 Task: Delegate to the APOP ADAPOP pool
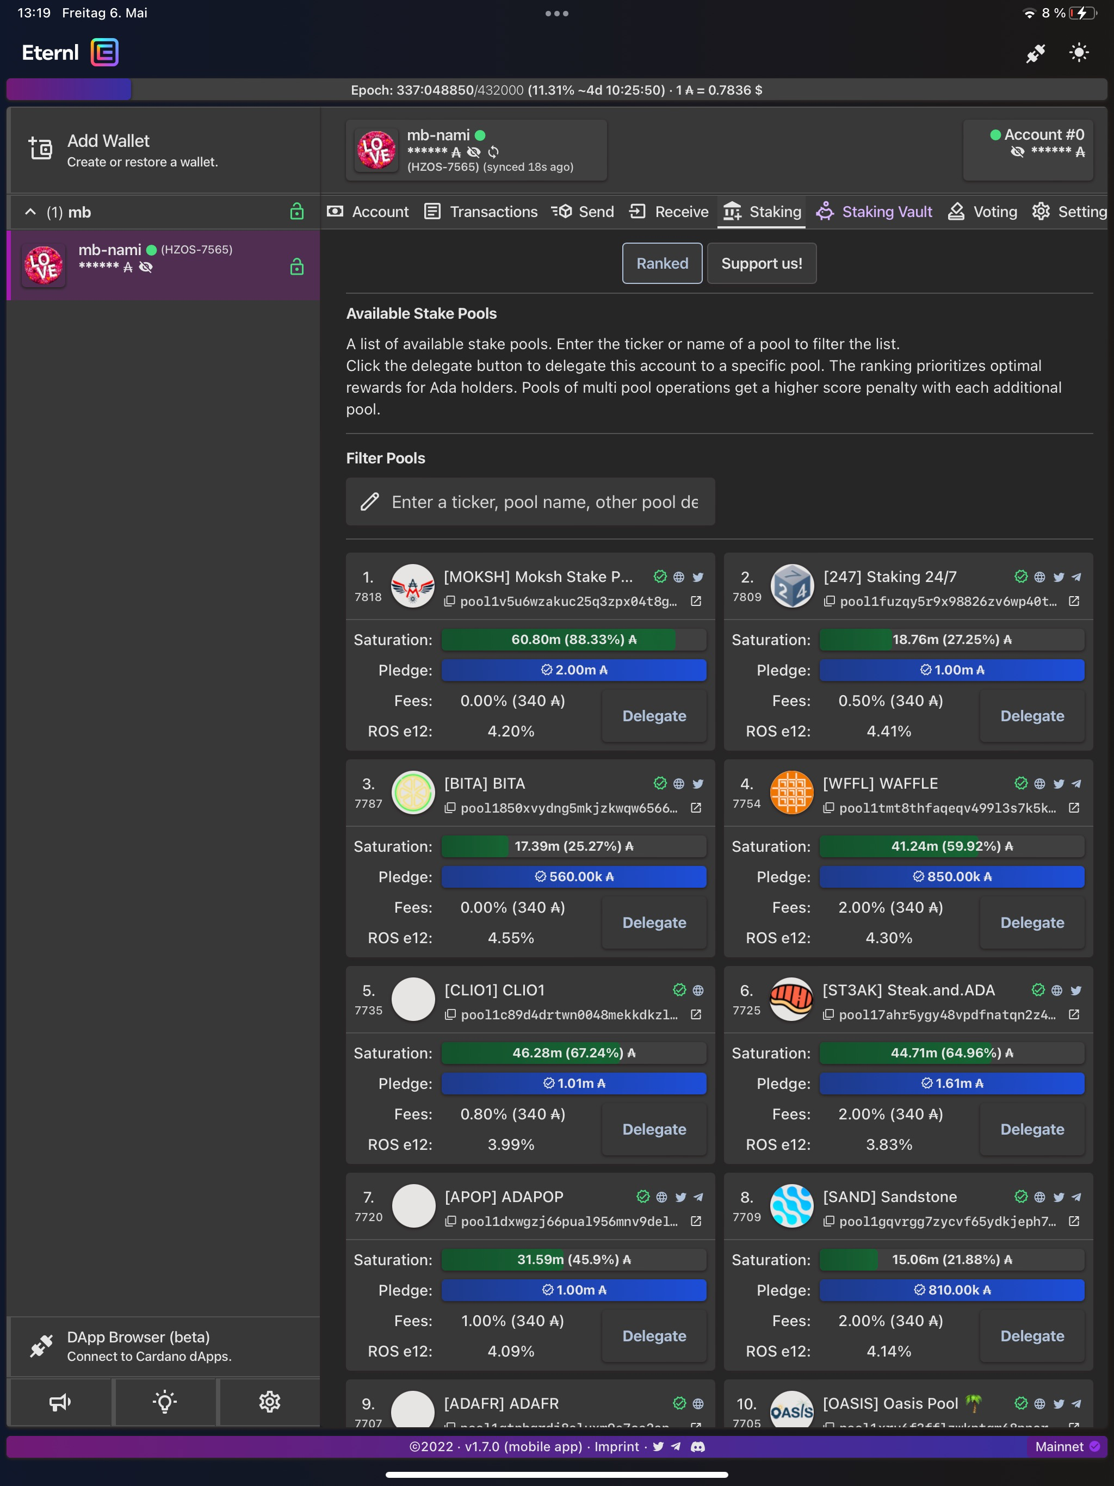pos(654,1336)
